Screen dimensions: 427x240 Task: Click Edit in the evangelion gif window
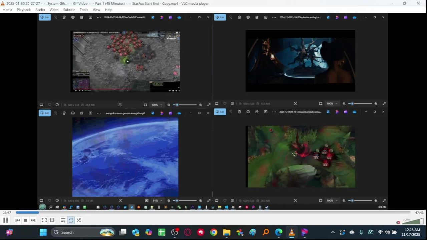click(x=45, y=113)
